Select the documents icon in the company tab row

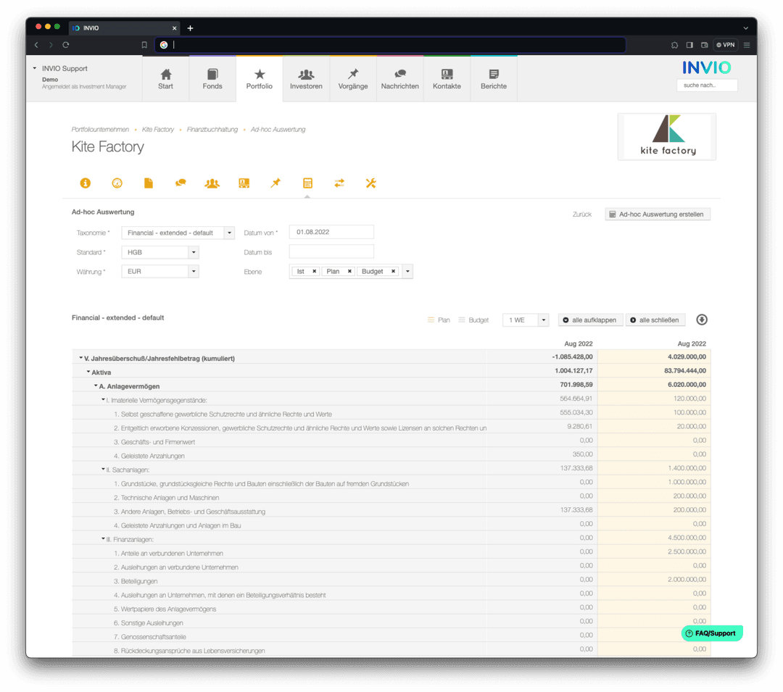[148, 183]
